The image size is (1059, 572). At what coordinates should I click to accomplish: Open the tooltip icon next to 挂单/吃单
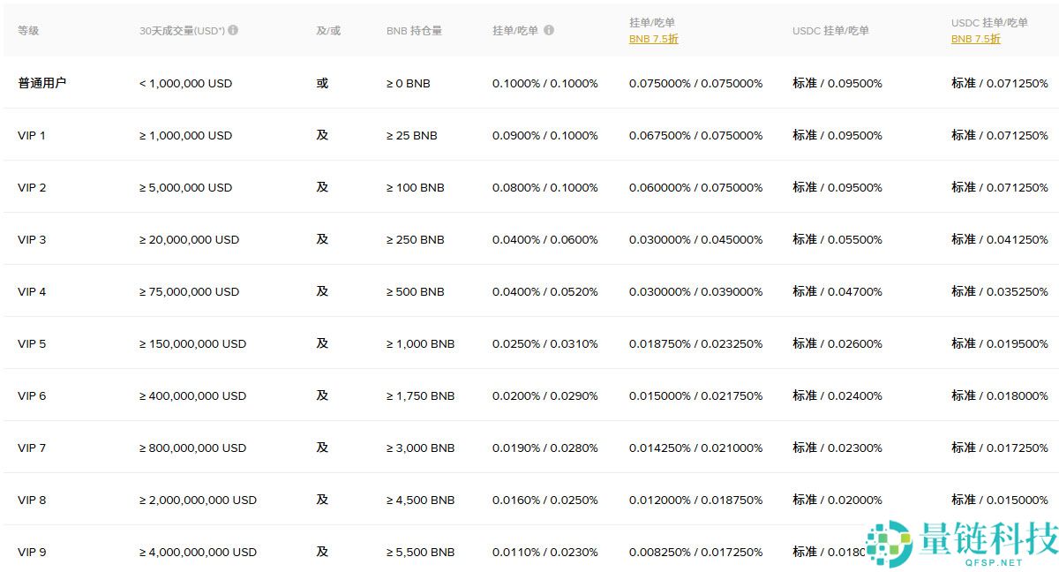(x=550, y=29)
